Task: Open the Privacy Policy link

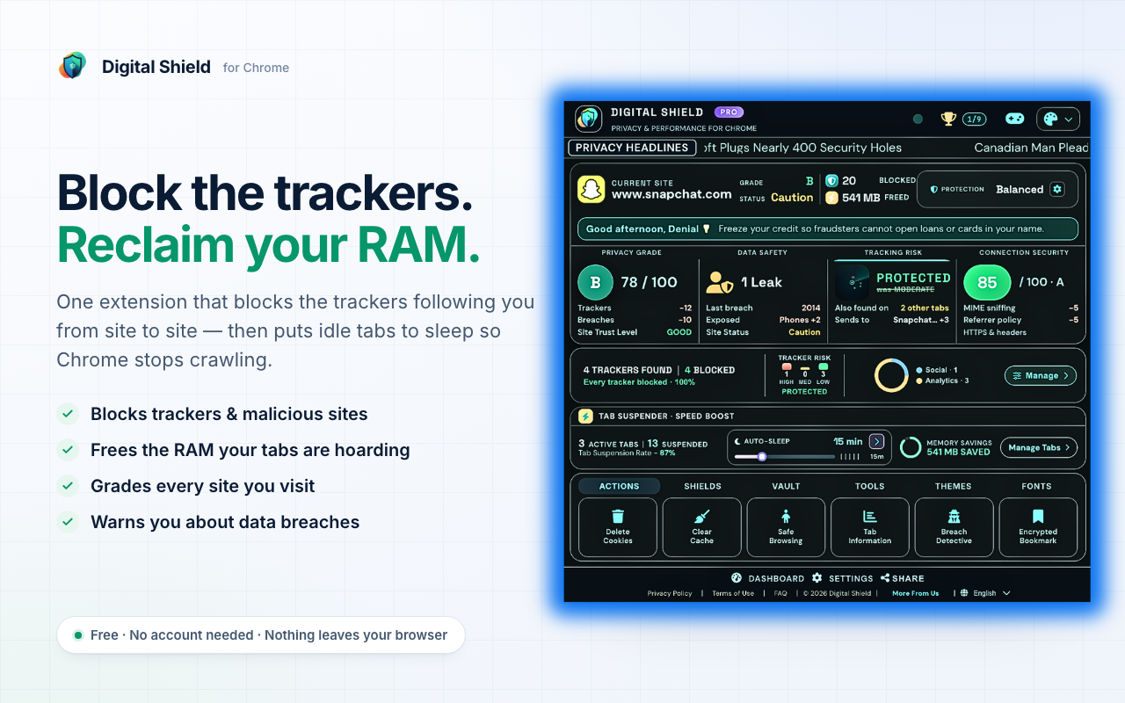Action: 670,593
